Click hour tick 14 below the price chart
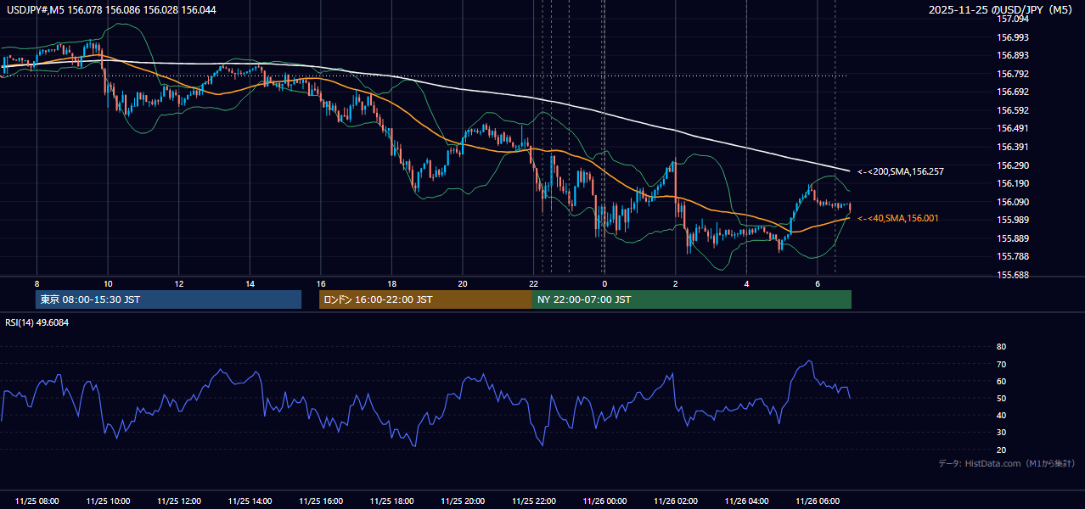Screen dimensions: 1085x509 coord(250,283)
